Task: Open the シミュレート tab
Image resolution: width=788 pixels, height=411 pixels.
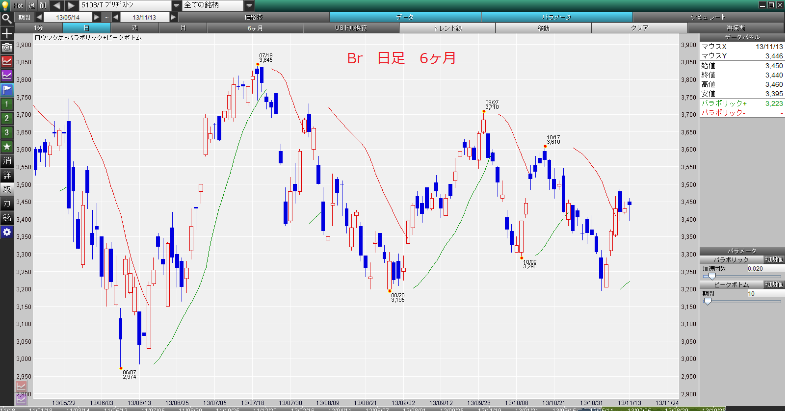Action: tap(709, 17)
